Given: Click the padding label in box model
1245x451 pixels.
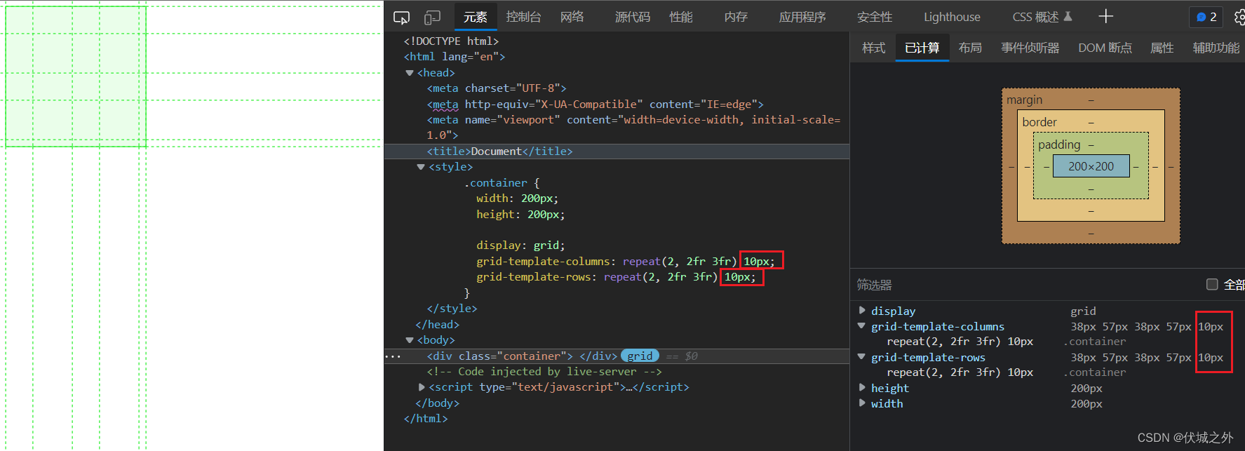Looking at the screenshot, I should (x=1059, y=144).
